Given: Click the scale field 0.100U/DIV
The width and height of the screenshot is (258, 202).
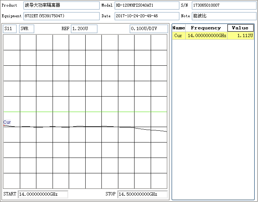Looking at the screenshot, I should [149, 29].
